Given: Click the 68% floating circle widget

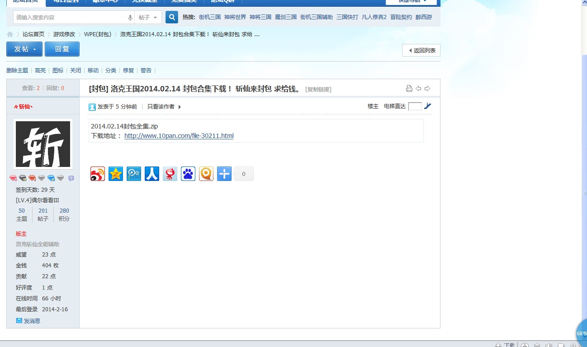Looking at the screenshot, I should click(x=581, y=333).
